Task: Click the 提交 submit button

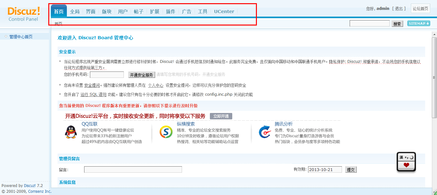Action: coord(351,170)
